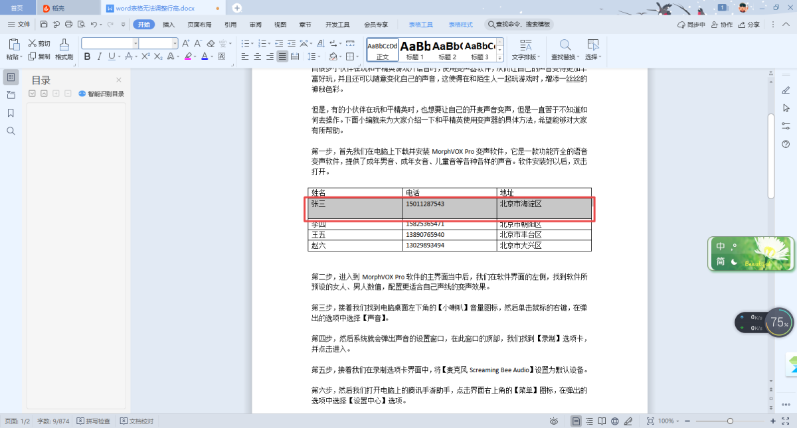Toggle document proofreading (文档校对) in status bar
Viewport: 797px width, 428px height.
[137, 421]
